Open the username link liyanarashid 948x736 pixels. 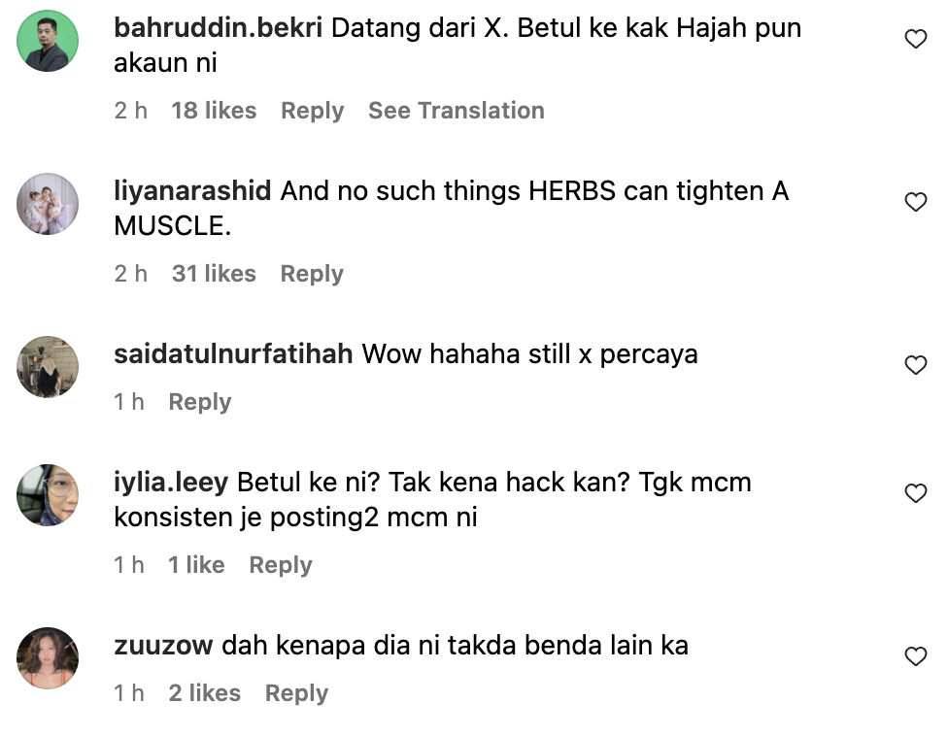point(192,191)
